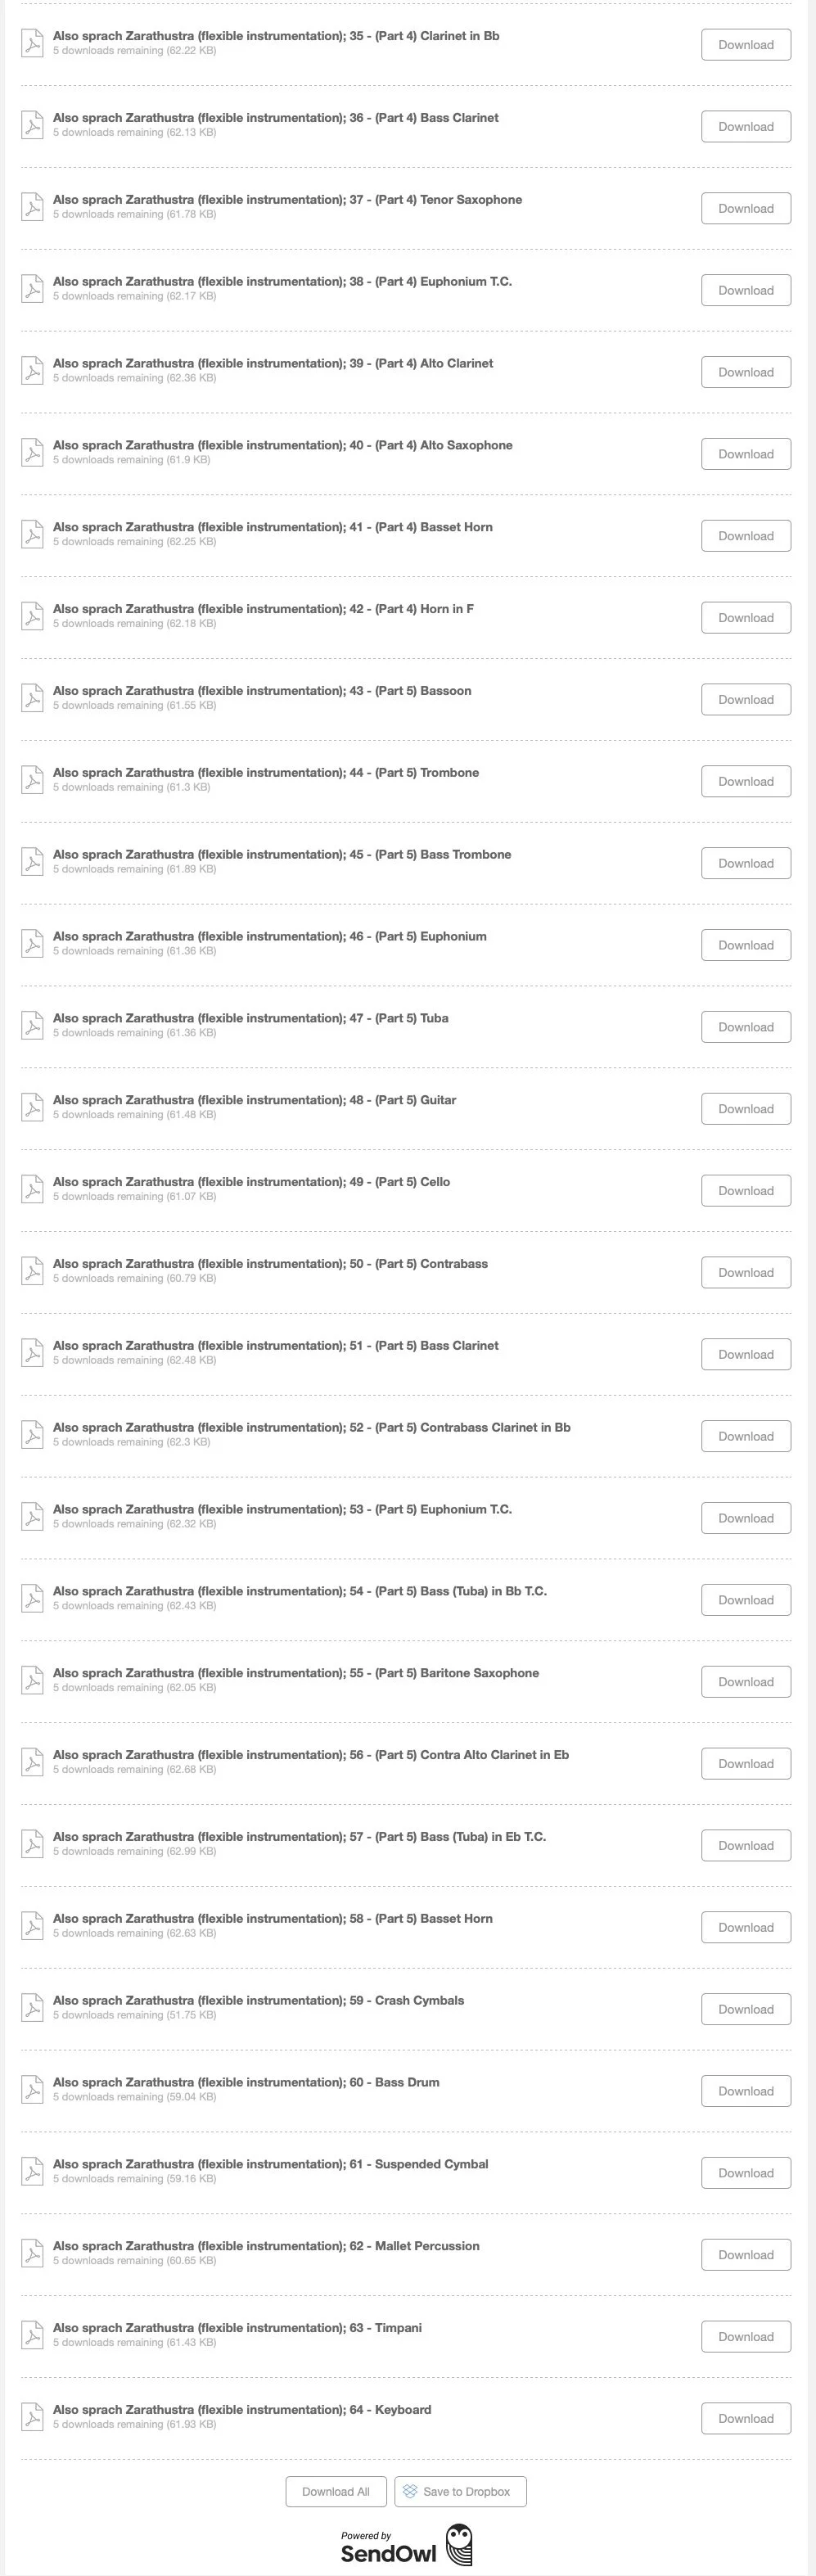The height and width of the screenshot is (2576, 816).
Task: Click the SendOwl owl logo
Action: pyautogui.click(x=459, y=2545)
